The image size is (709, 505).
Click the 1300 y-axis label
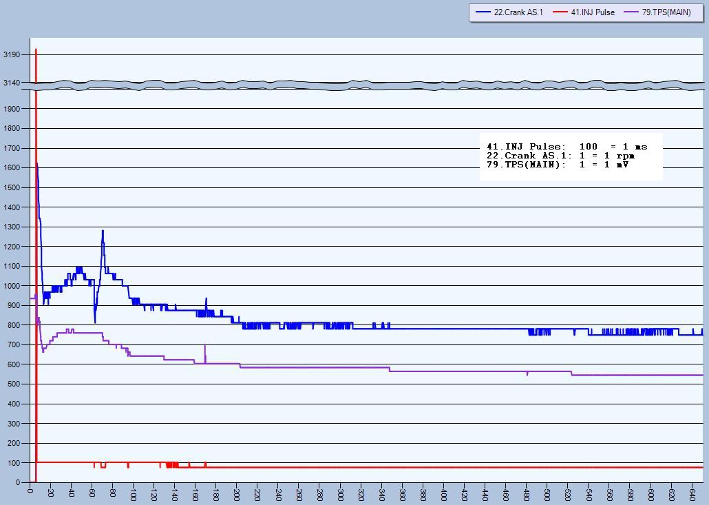coord(12,227)
